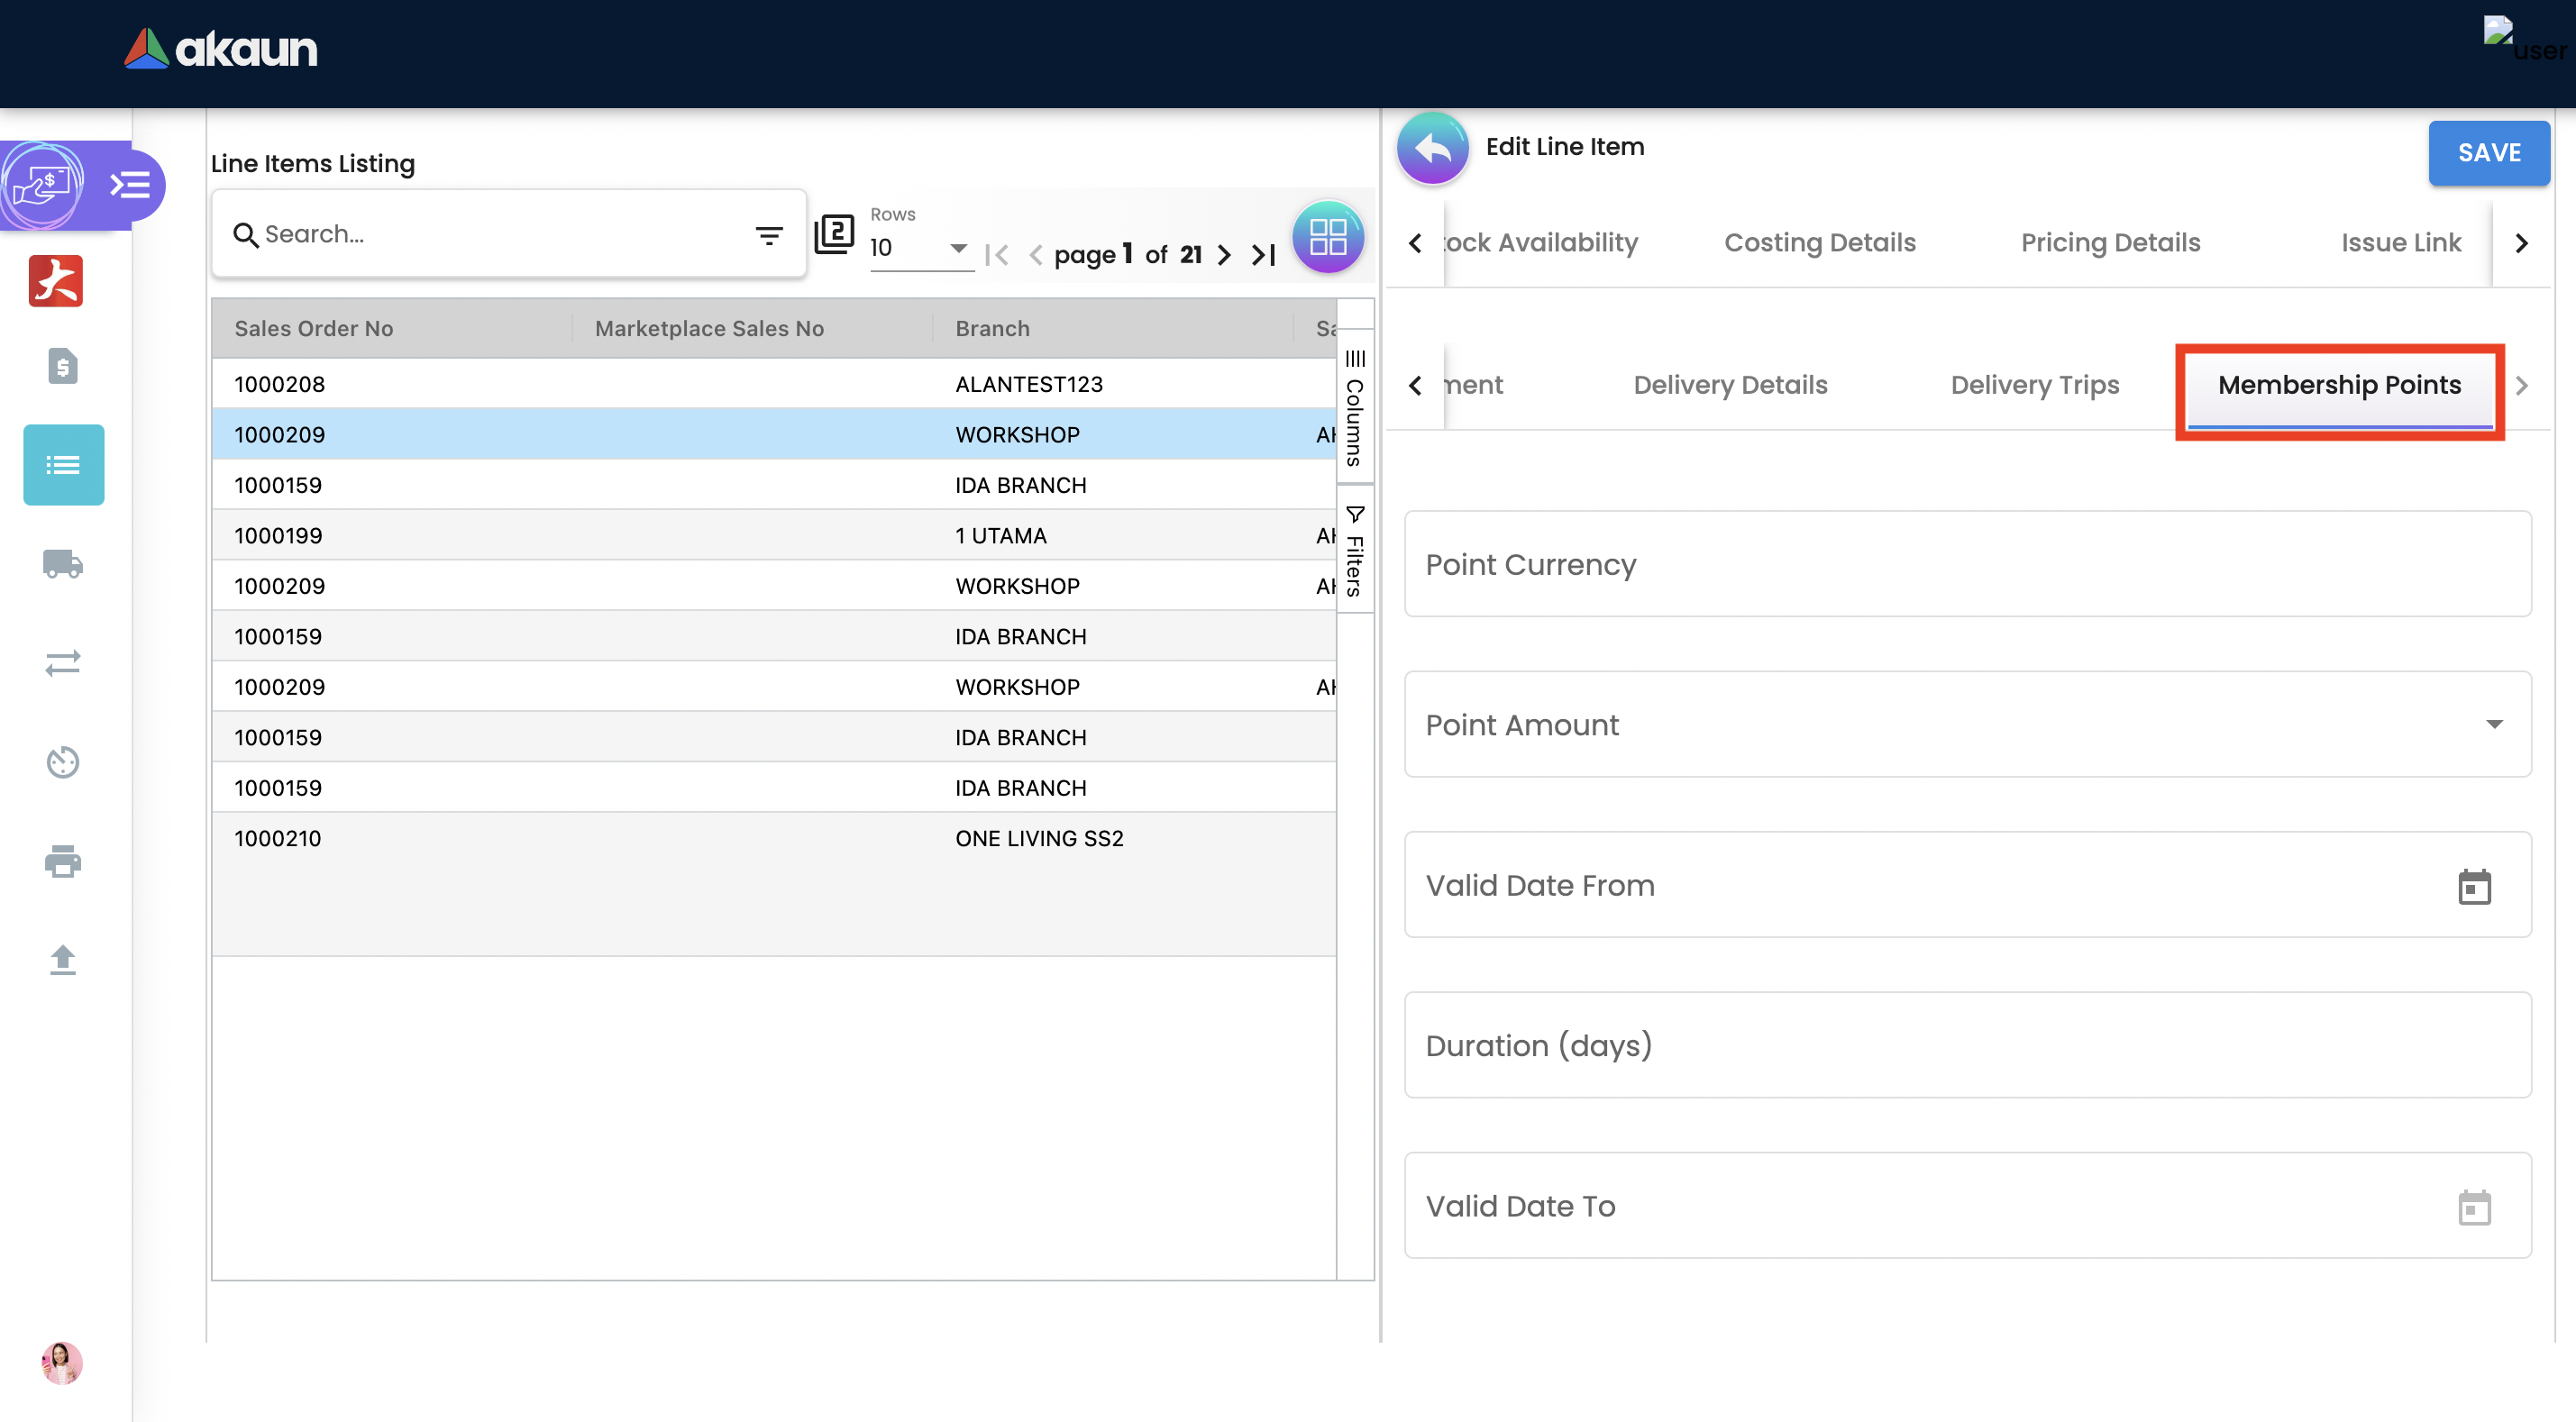Open the printer icon in sidebar
The height and width of the screenshot is (1422, 2576).
click(63, 861)
